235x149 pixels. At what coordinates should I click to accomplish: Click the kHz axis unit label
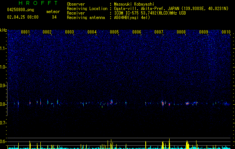pos(3,30)
